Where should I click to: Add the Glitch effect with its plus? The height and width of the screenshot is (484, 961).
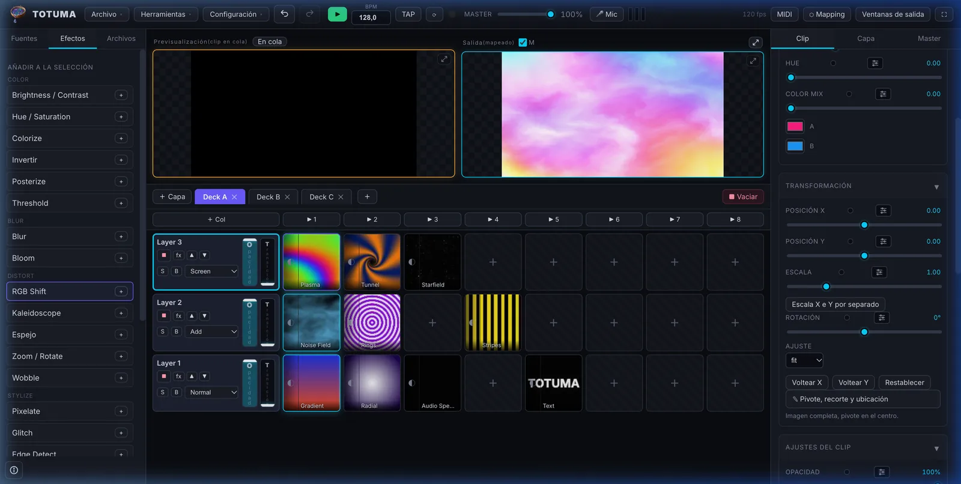click(121, 433)
